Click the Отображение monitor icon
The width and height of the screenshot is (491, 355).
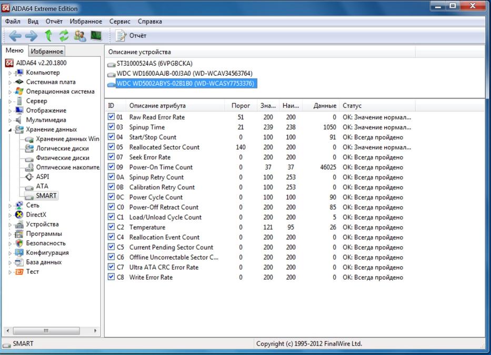(x=19, y=110)
